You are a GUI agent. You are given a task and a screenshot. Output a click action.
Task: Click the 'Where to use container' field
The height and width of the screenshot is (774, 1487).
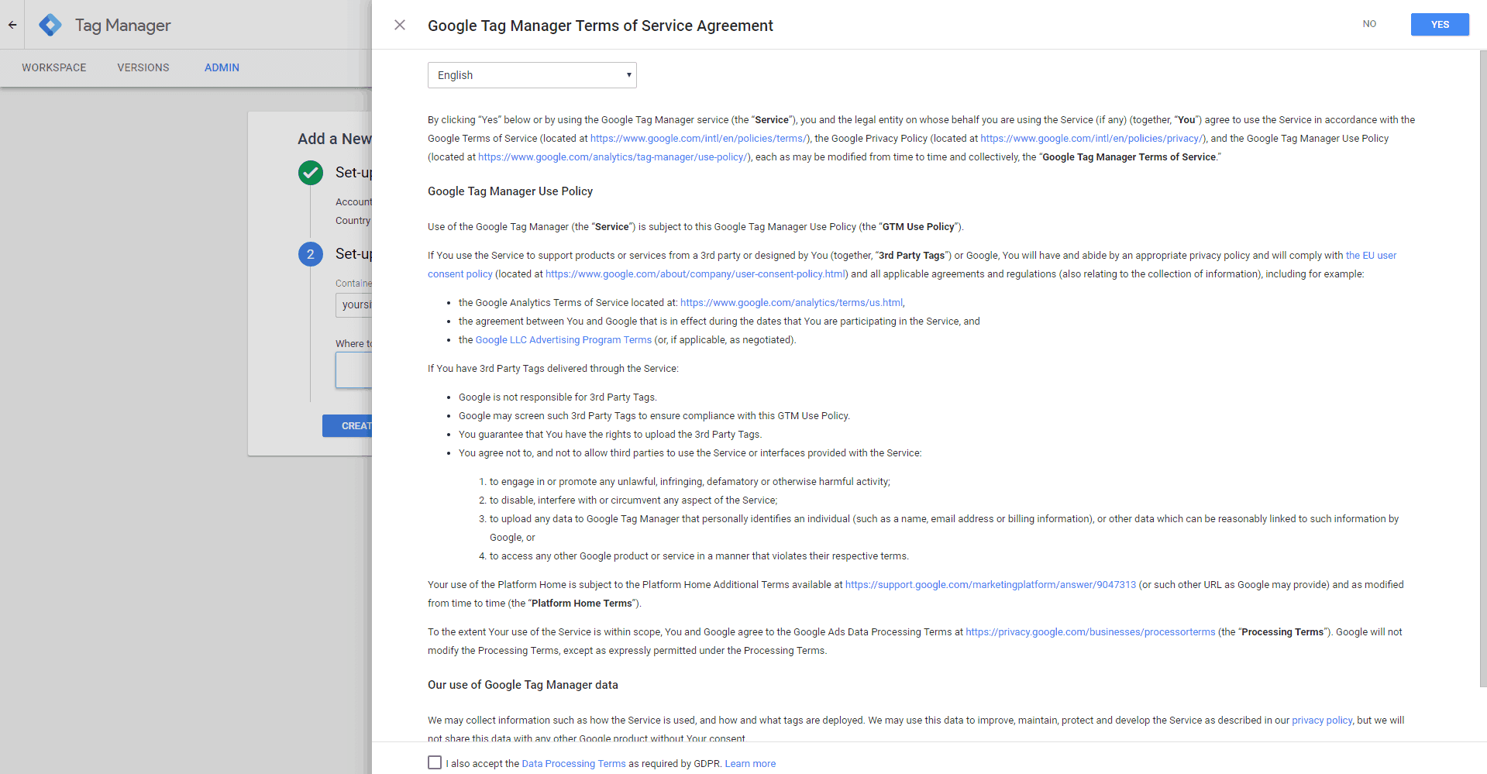point(354,370)
